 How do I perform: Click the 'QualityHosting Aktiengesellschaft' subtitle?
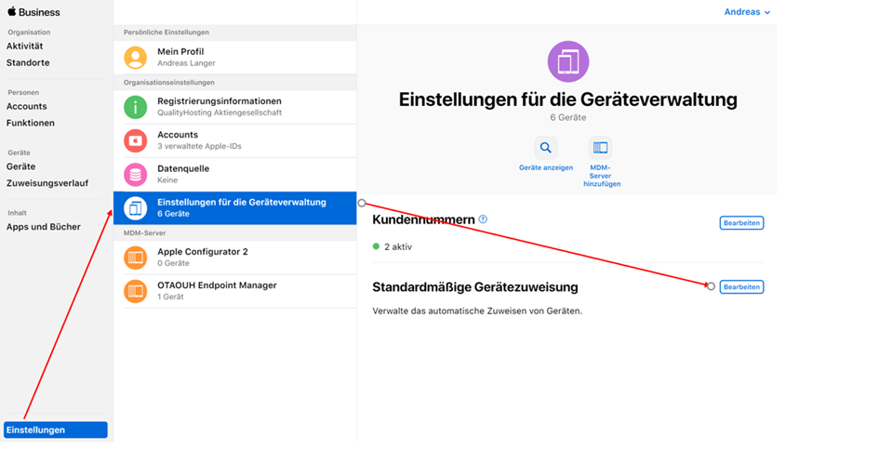pos(220,112)
